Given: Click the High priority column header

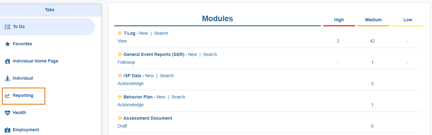Looking at the screenshot, I should point(339,20).
